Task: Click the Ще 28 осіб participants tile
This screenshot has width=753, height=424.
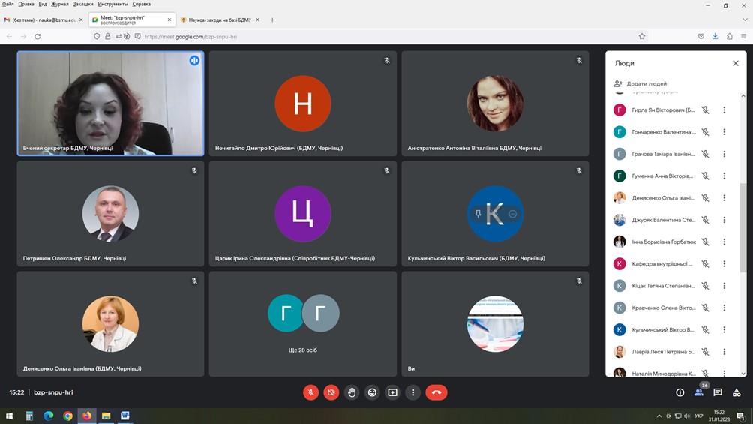Action: click(303, 323)
